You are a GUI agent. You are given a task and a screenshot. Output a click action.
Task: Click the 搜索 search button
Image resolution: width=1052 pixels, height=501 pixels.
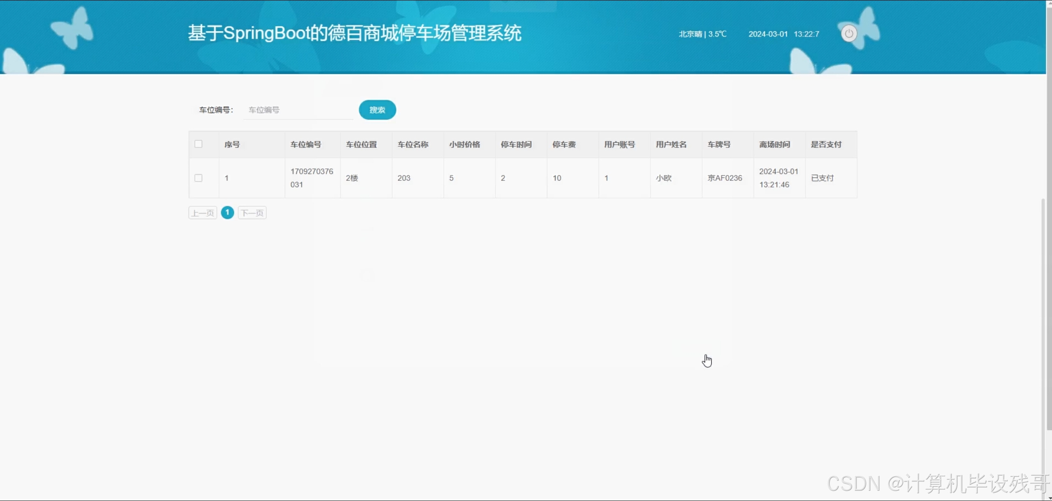(x=377, y=110)
